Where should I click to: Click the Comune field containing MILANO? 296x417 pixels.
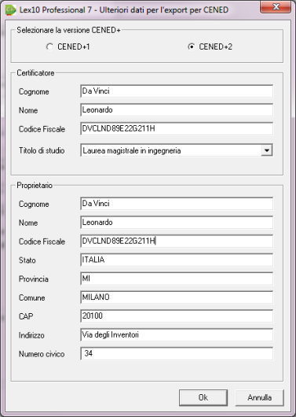coord(177,297)
